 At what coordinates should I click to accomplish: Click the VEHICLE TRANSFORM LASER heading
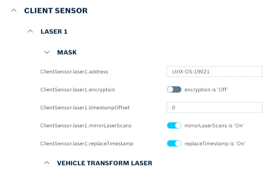(x=105, y=163)
